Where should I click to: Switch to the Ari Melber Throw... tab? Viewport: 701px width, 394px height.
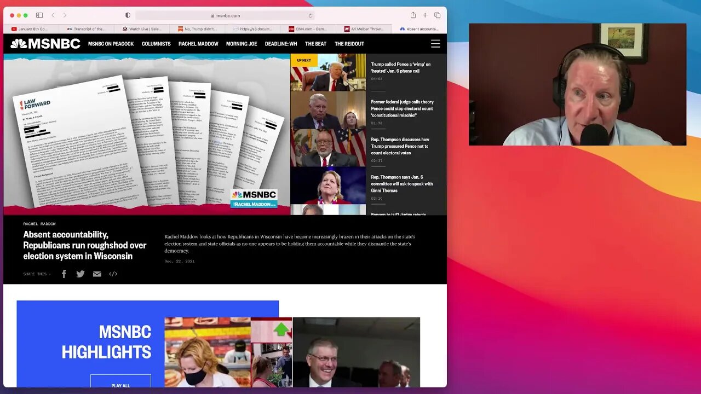tap(363, 28)
